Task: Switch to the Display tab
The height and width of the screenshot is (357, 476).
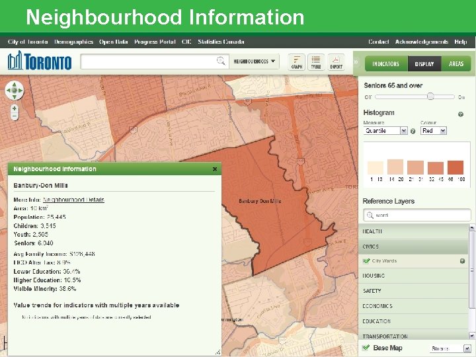Action: click(x=424, y=63)
